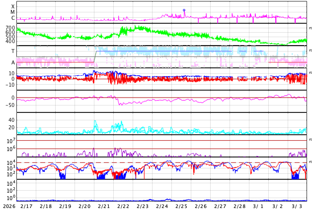315x210 pixels.
Task: Click the 700 tick on the green plot
Action: 10,28
